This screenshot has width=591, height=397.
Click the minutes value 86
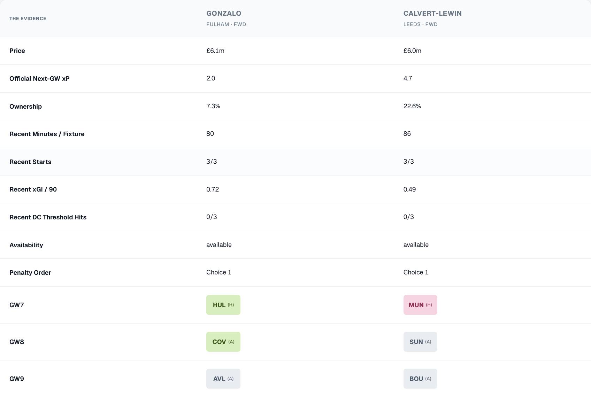[x=407, y=134]
